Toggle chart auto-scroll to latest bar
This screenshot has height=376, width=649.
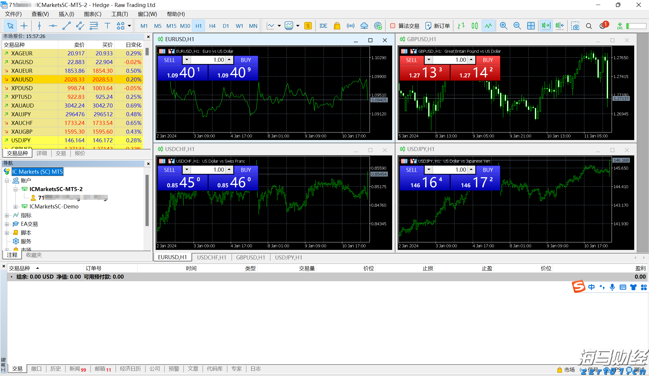546,26
